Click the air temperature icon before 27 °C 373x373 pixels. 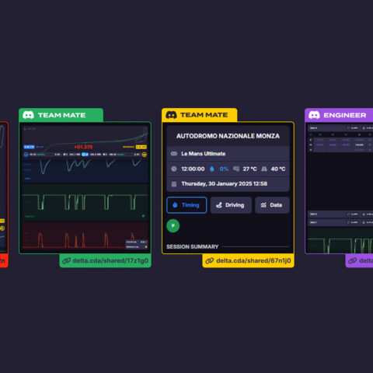coord(236,169)
